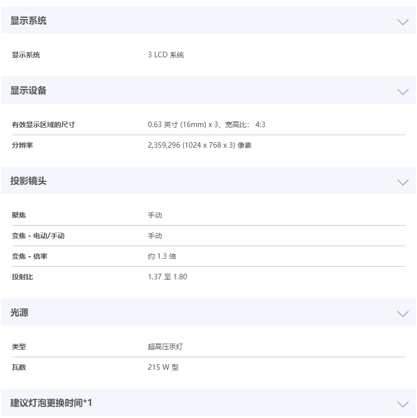The image size is (417, 418).
Task: Click the 投影镜头 section header title
Action: click(28, 181)
